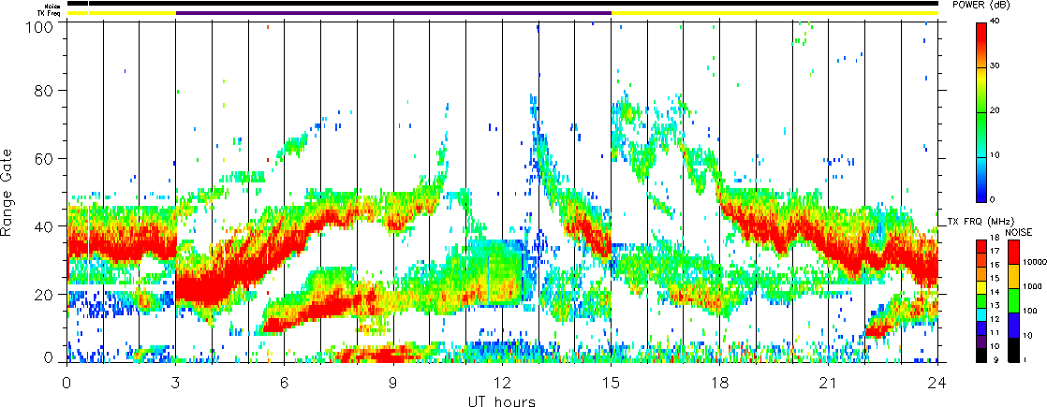Image resolution: width=1047 pixels, height=407 pixels.
Task: Click the POWER (dB) legend title
Action: tap(981, 6)
